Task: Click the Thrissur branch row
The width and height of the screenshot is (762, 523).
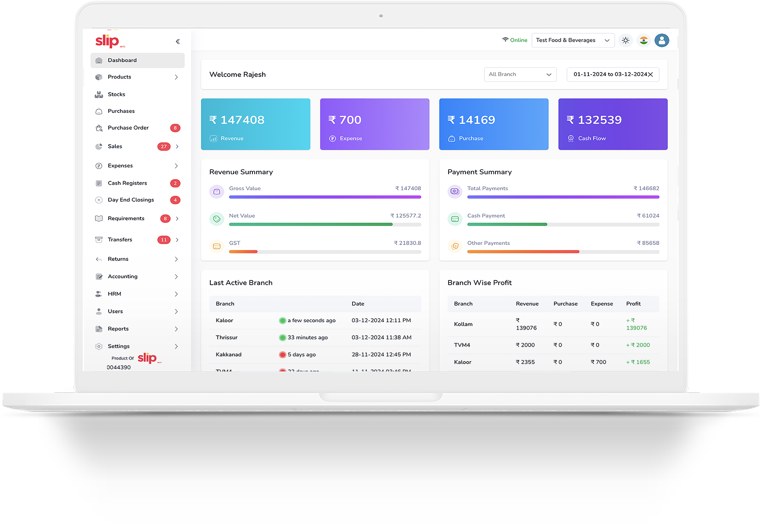Action: tap(315, 338)
